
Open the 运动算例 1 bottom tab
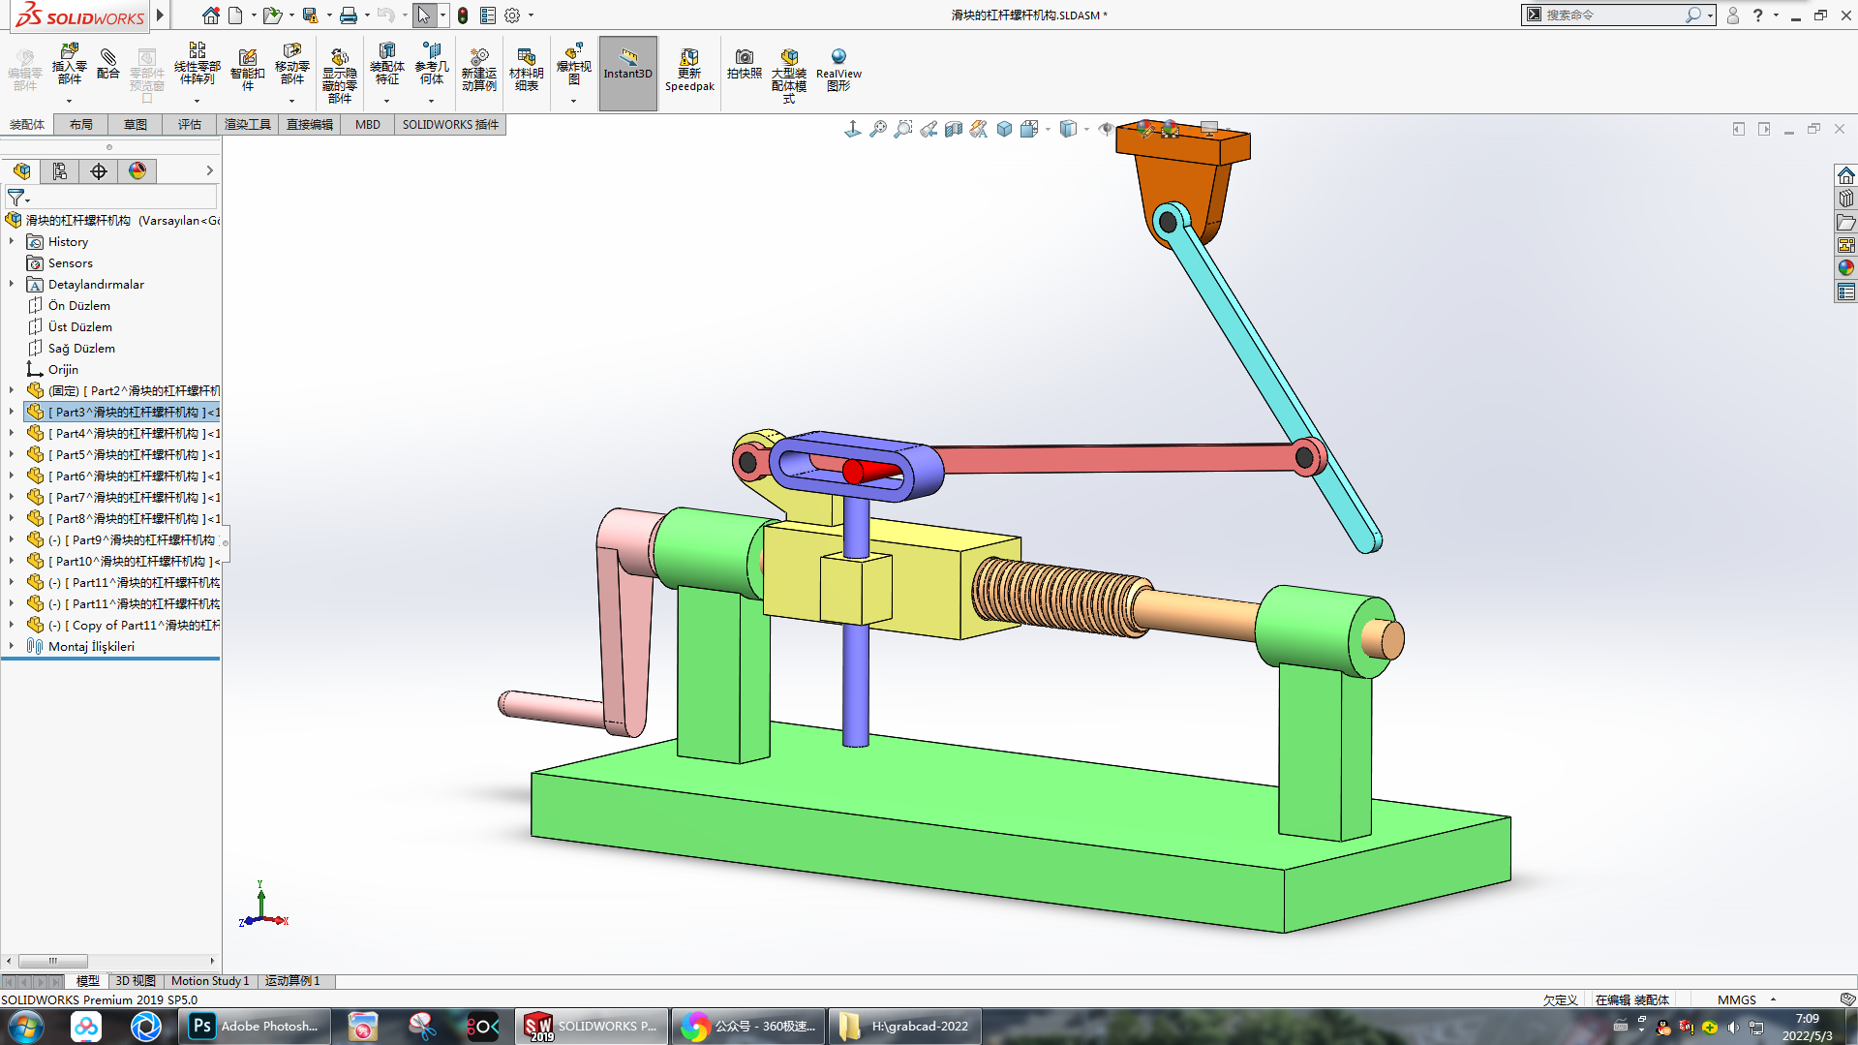point(292,981)
